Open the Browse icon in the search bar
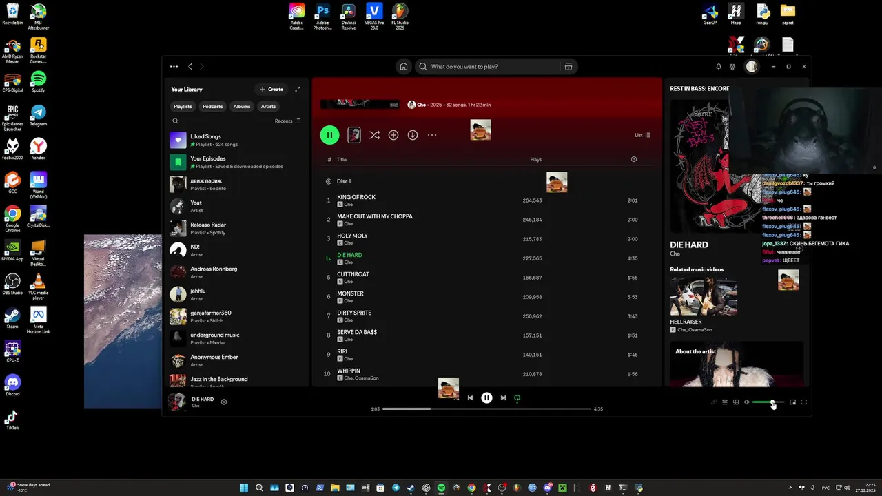The image size is (882, 496). [x=568, y=67]
